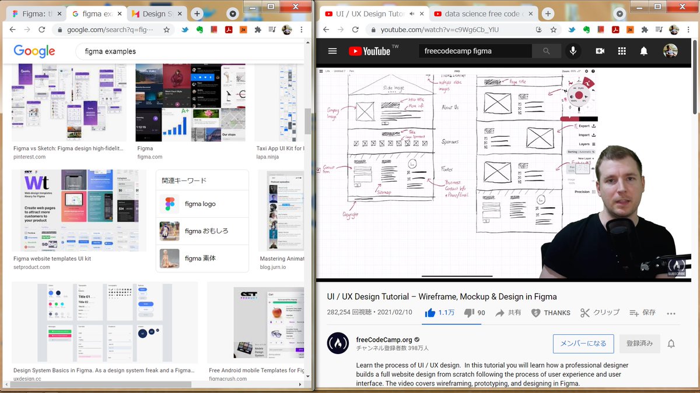This screenshot has height=393, width=700.
Task: Click Chrome profile avatar in Google window
Action: [287, 30]
